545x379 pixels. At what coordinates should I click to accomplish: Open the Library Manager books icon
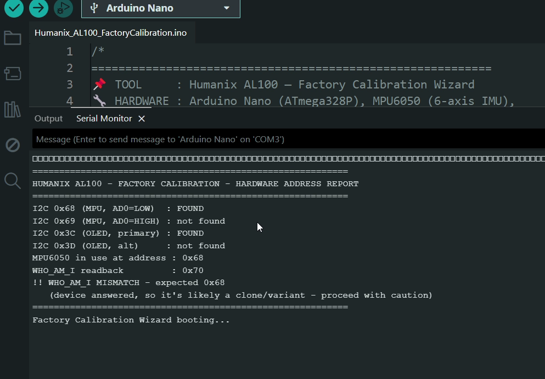(13, 109)
